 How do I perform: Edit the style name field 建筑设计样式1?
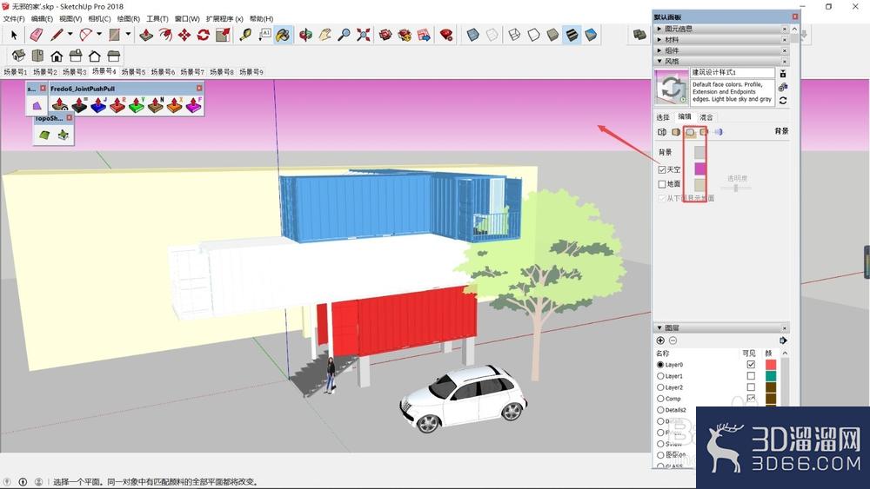click(733, 73)
